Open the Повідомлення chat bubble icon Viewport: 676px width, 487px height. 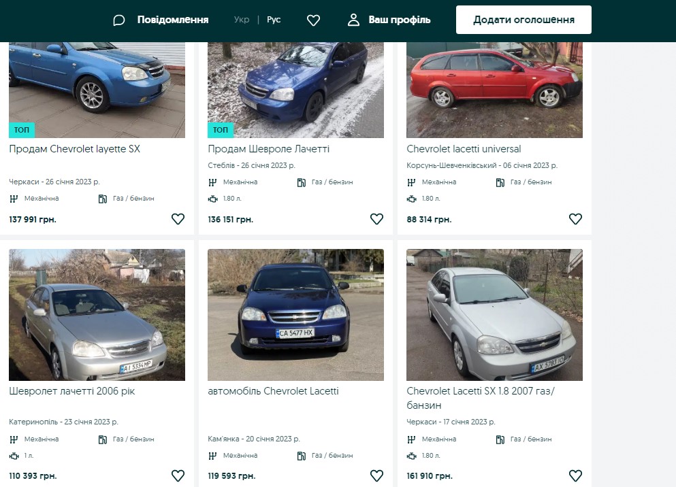119,20
